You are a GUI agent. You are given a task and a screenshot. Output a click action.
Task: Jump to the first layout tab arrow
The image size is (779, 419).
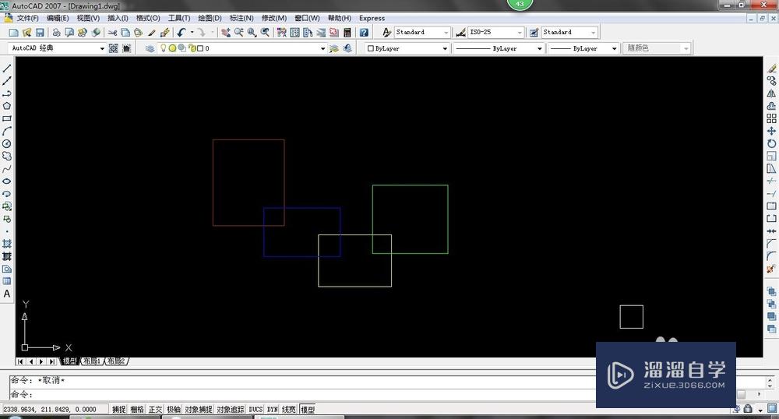pyautogui.click(x=20, y=361)
